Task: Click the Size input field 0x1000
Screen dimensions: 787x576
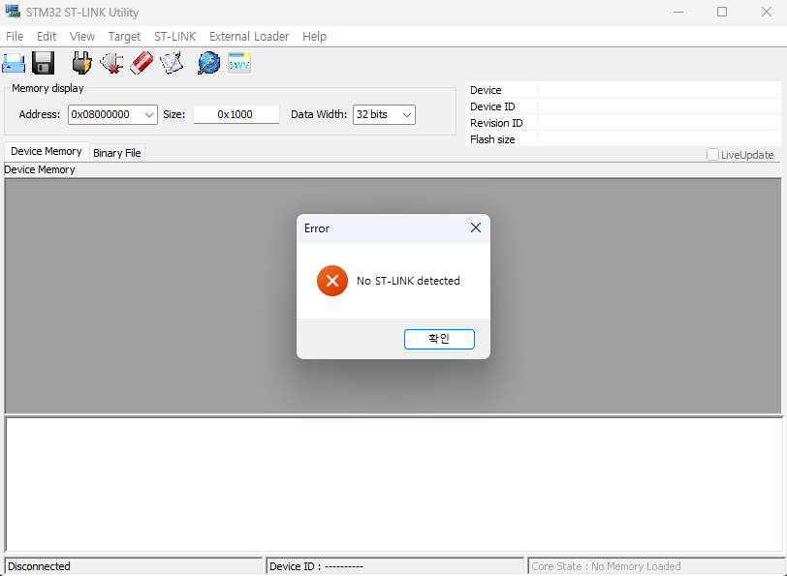Action: pyautogui.click(x=236, y=115)
